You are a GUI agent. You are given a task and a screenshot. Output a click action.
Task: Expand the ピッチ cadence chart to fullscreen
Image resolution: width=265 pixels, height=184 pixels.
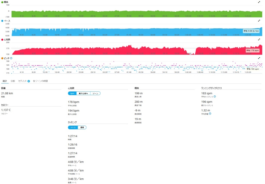point(259,58)
